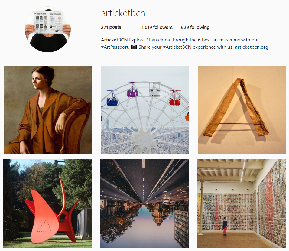Open the red outdoor sculpture post
Viewport: 289px width, 251px height.
tap(47, 204)
